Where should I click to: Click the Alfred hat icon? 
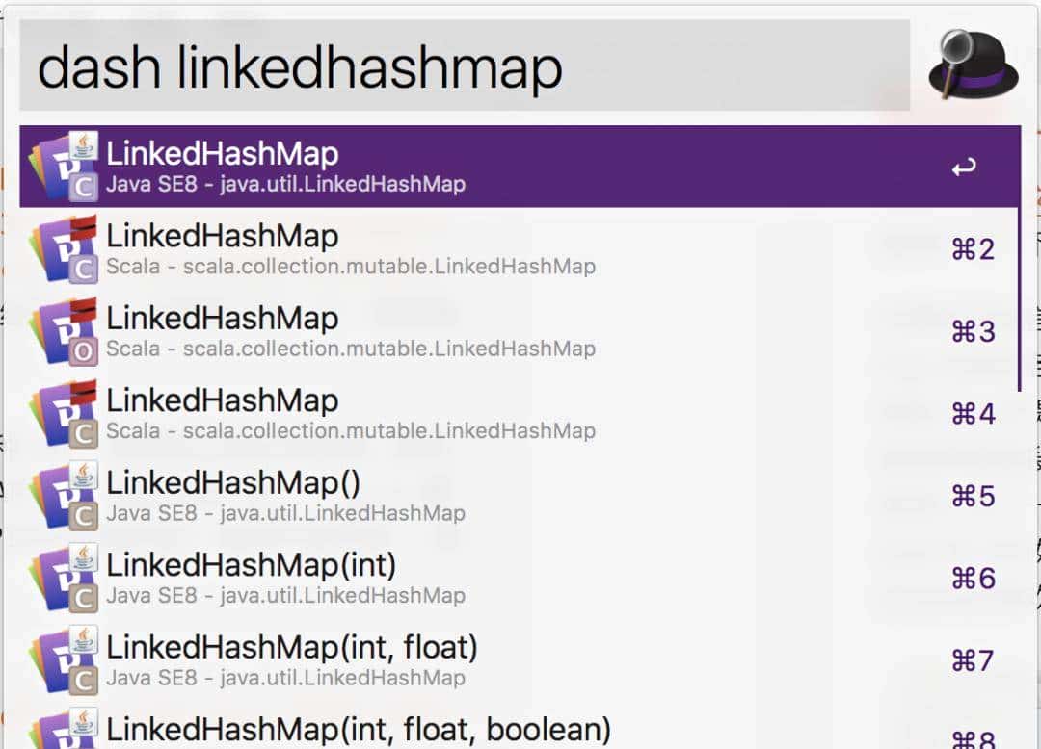point(973,65)
